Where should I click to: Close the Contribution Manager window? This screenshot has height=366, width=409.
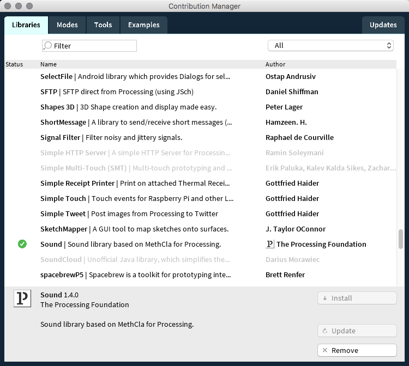[8, 6]
